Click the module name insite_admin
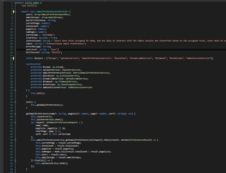 32,3
